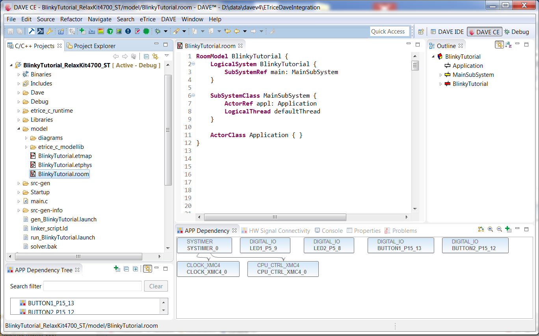Viewport: 539px width, 336px height.
Task: Click the wrench icon in main toolbar
Action: [50, 31]
